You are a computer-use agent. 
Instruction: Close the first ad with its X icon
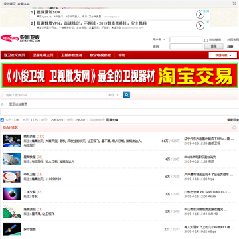pos(208,11)
